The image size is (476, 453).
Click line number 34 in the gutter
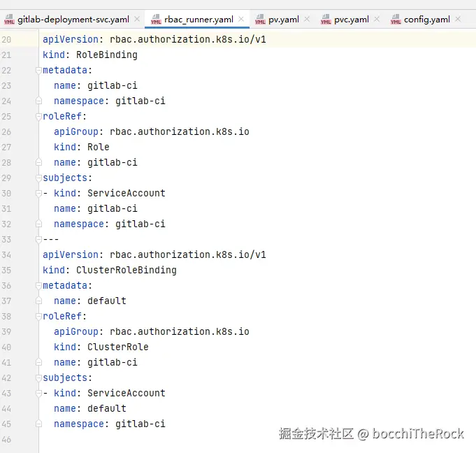click(6, 255)
